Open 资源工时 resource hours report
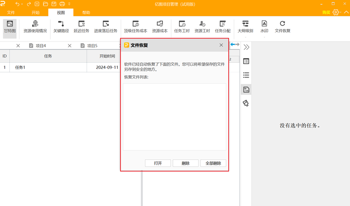The image size is (350, 206). (202, 27)
